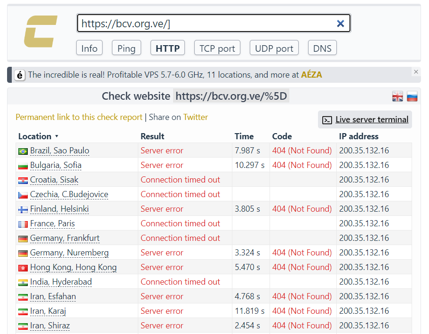Click the 10.297 s time value

coord(250,165)
